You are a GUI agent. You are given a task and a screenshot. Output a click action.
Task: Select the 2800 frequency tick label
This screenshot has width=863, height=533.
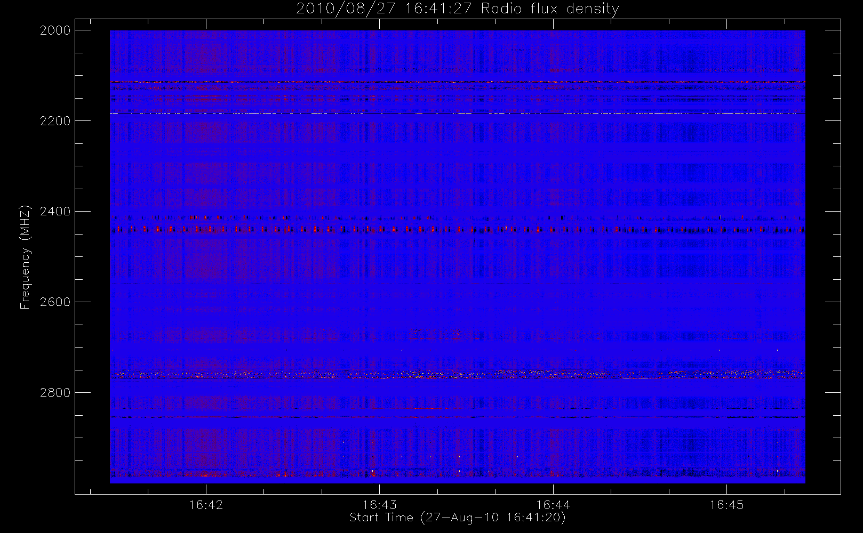(x=55, y=393)
